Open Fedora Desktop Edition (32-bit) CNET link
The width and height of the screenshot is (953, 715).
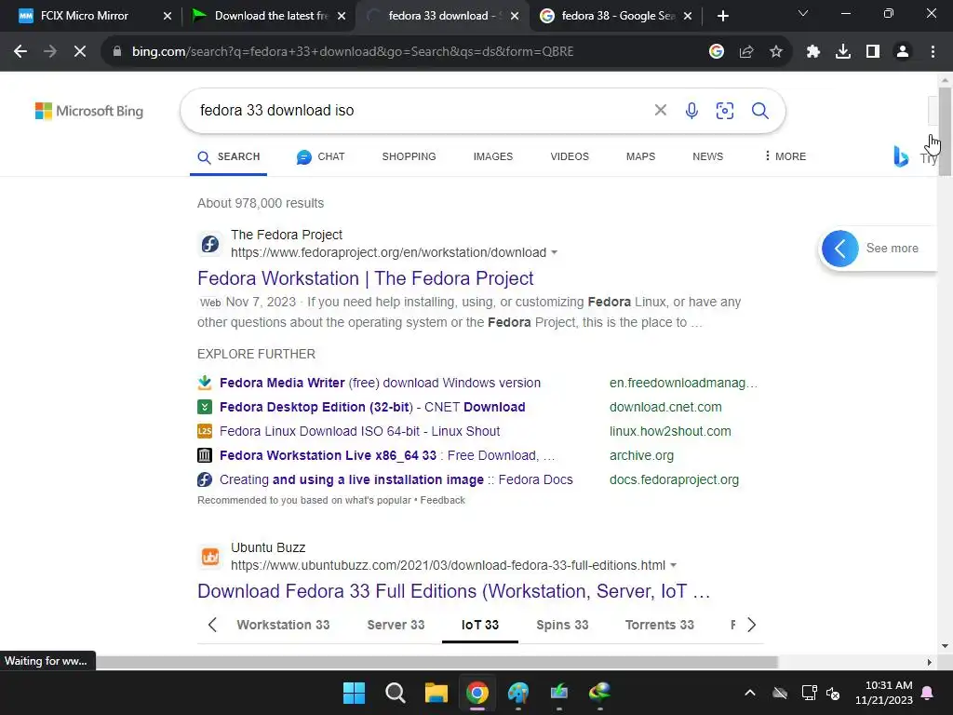(372, 408)
